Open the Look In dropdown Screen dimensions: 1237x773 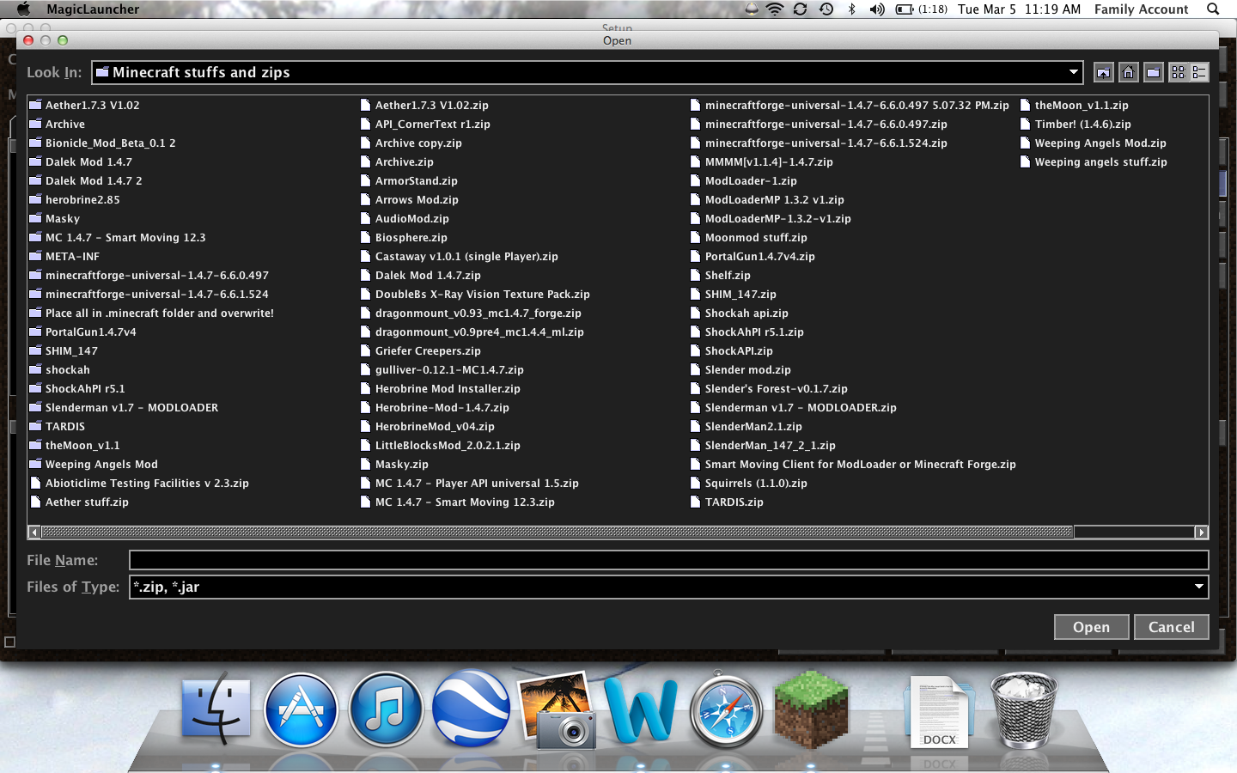point(1073,72)
